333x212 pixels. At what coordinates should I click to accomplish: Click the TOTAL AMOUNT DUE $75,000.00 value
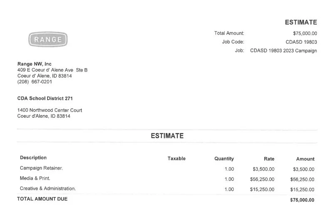pyautogui.click(x=302, y=200)
